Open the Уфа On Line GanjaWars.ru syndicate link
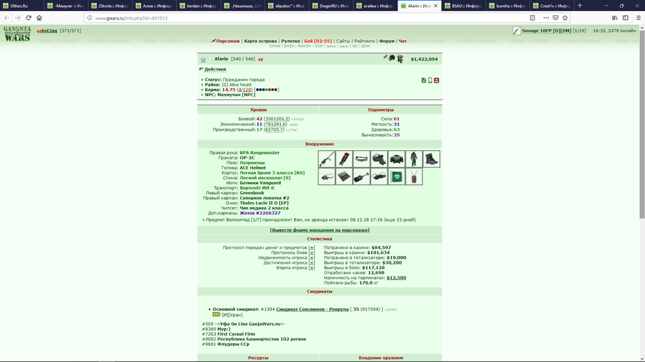Viewport: 645px width, 362px height. pyautogui.click(x=250, y=324)
